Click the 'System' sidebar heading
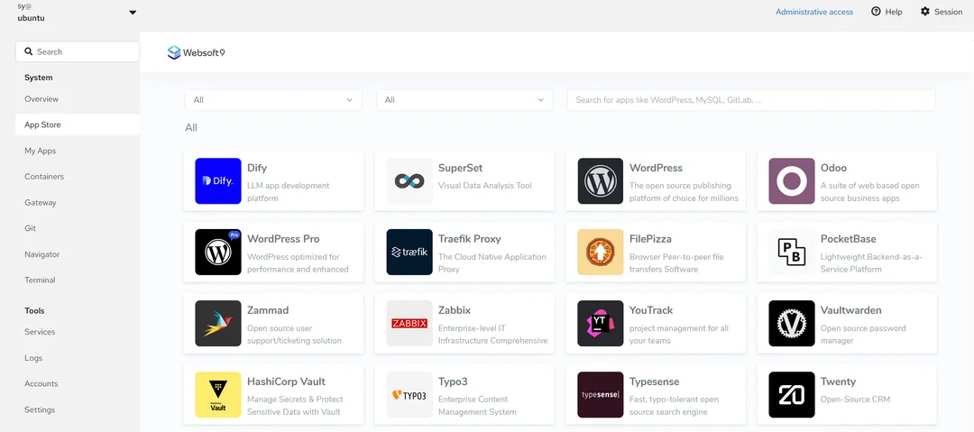 point(39,78)
